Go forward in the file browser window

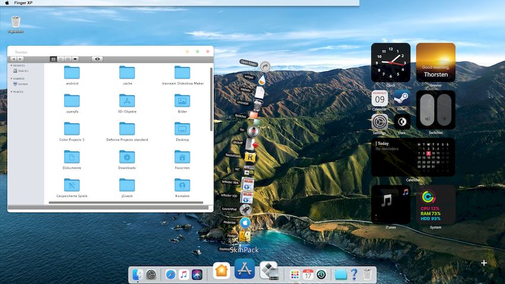(20, 59)
